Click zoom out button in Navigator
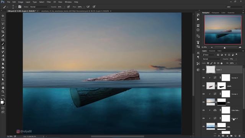 coord(212,47)
